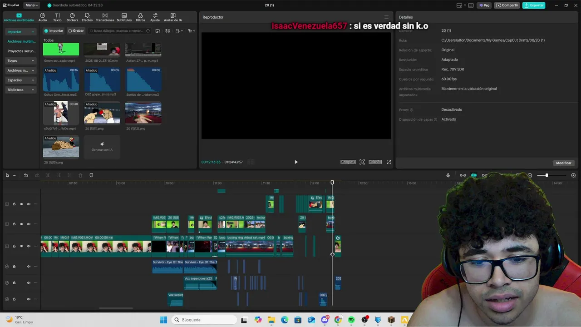Adjust the timeline zoom slider handle
The image size is (581, 327).
click(x=547, y=175)
